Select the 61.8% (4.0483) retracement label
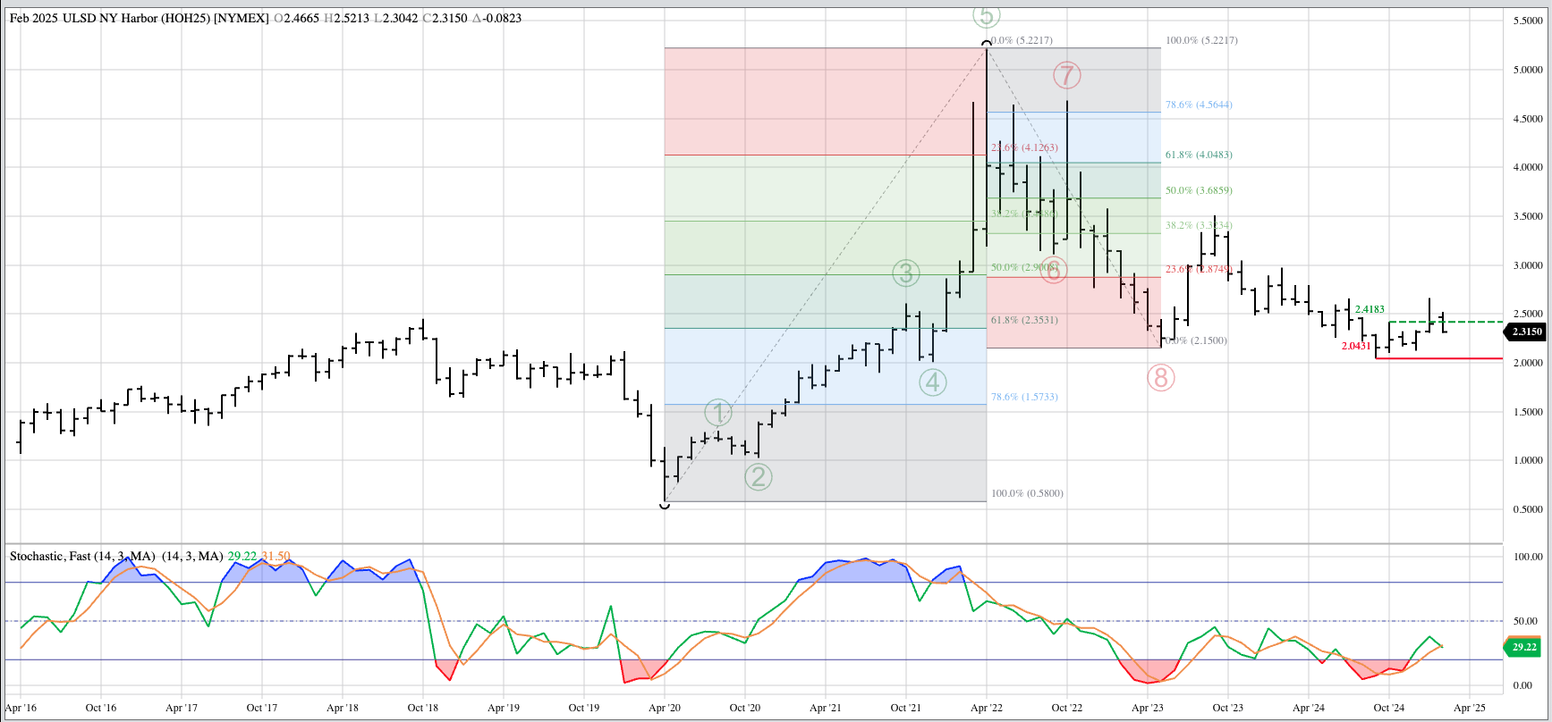This screenshot has width=1552, height=722. click(x=1198, y=155)
